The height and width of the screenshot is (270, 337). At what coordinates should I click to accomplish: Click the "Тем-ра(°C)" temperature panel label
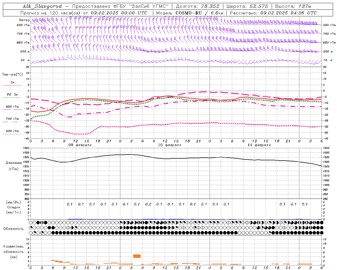(12, 75)
